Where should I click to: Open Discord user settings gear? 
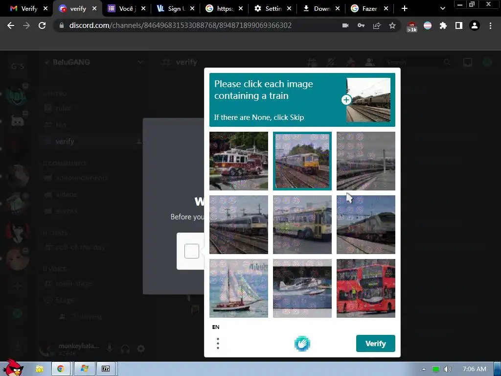tap(141, 348)
